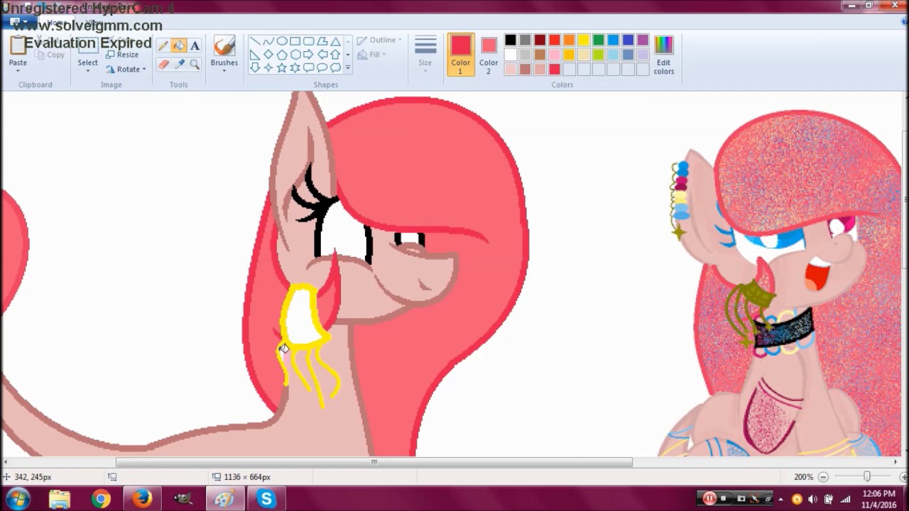Screen dimensions: 909x511
Task: Open File Explorer from the taskbar
Action: pyautogui.click(x=60, y=499)
